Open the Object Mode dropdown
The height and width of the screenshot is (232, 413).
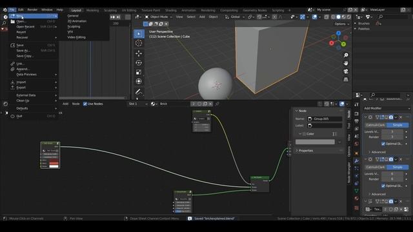159,17
